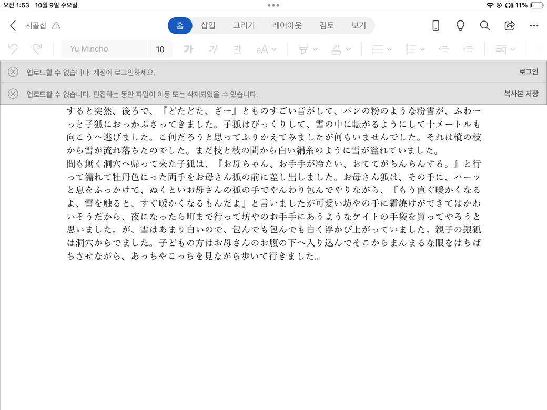Image resolution: width=547 pixels, height=410 pixels.
Task: Tap the share icon
Action: point(509,26)
